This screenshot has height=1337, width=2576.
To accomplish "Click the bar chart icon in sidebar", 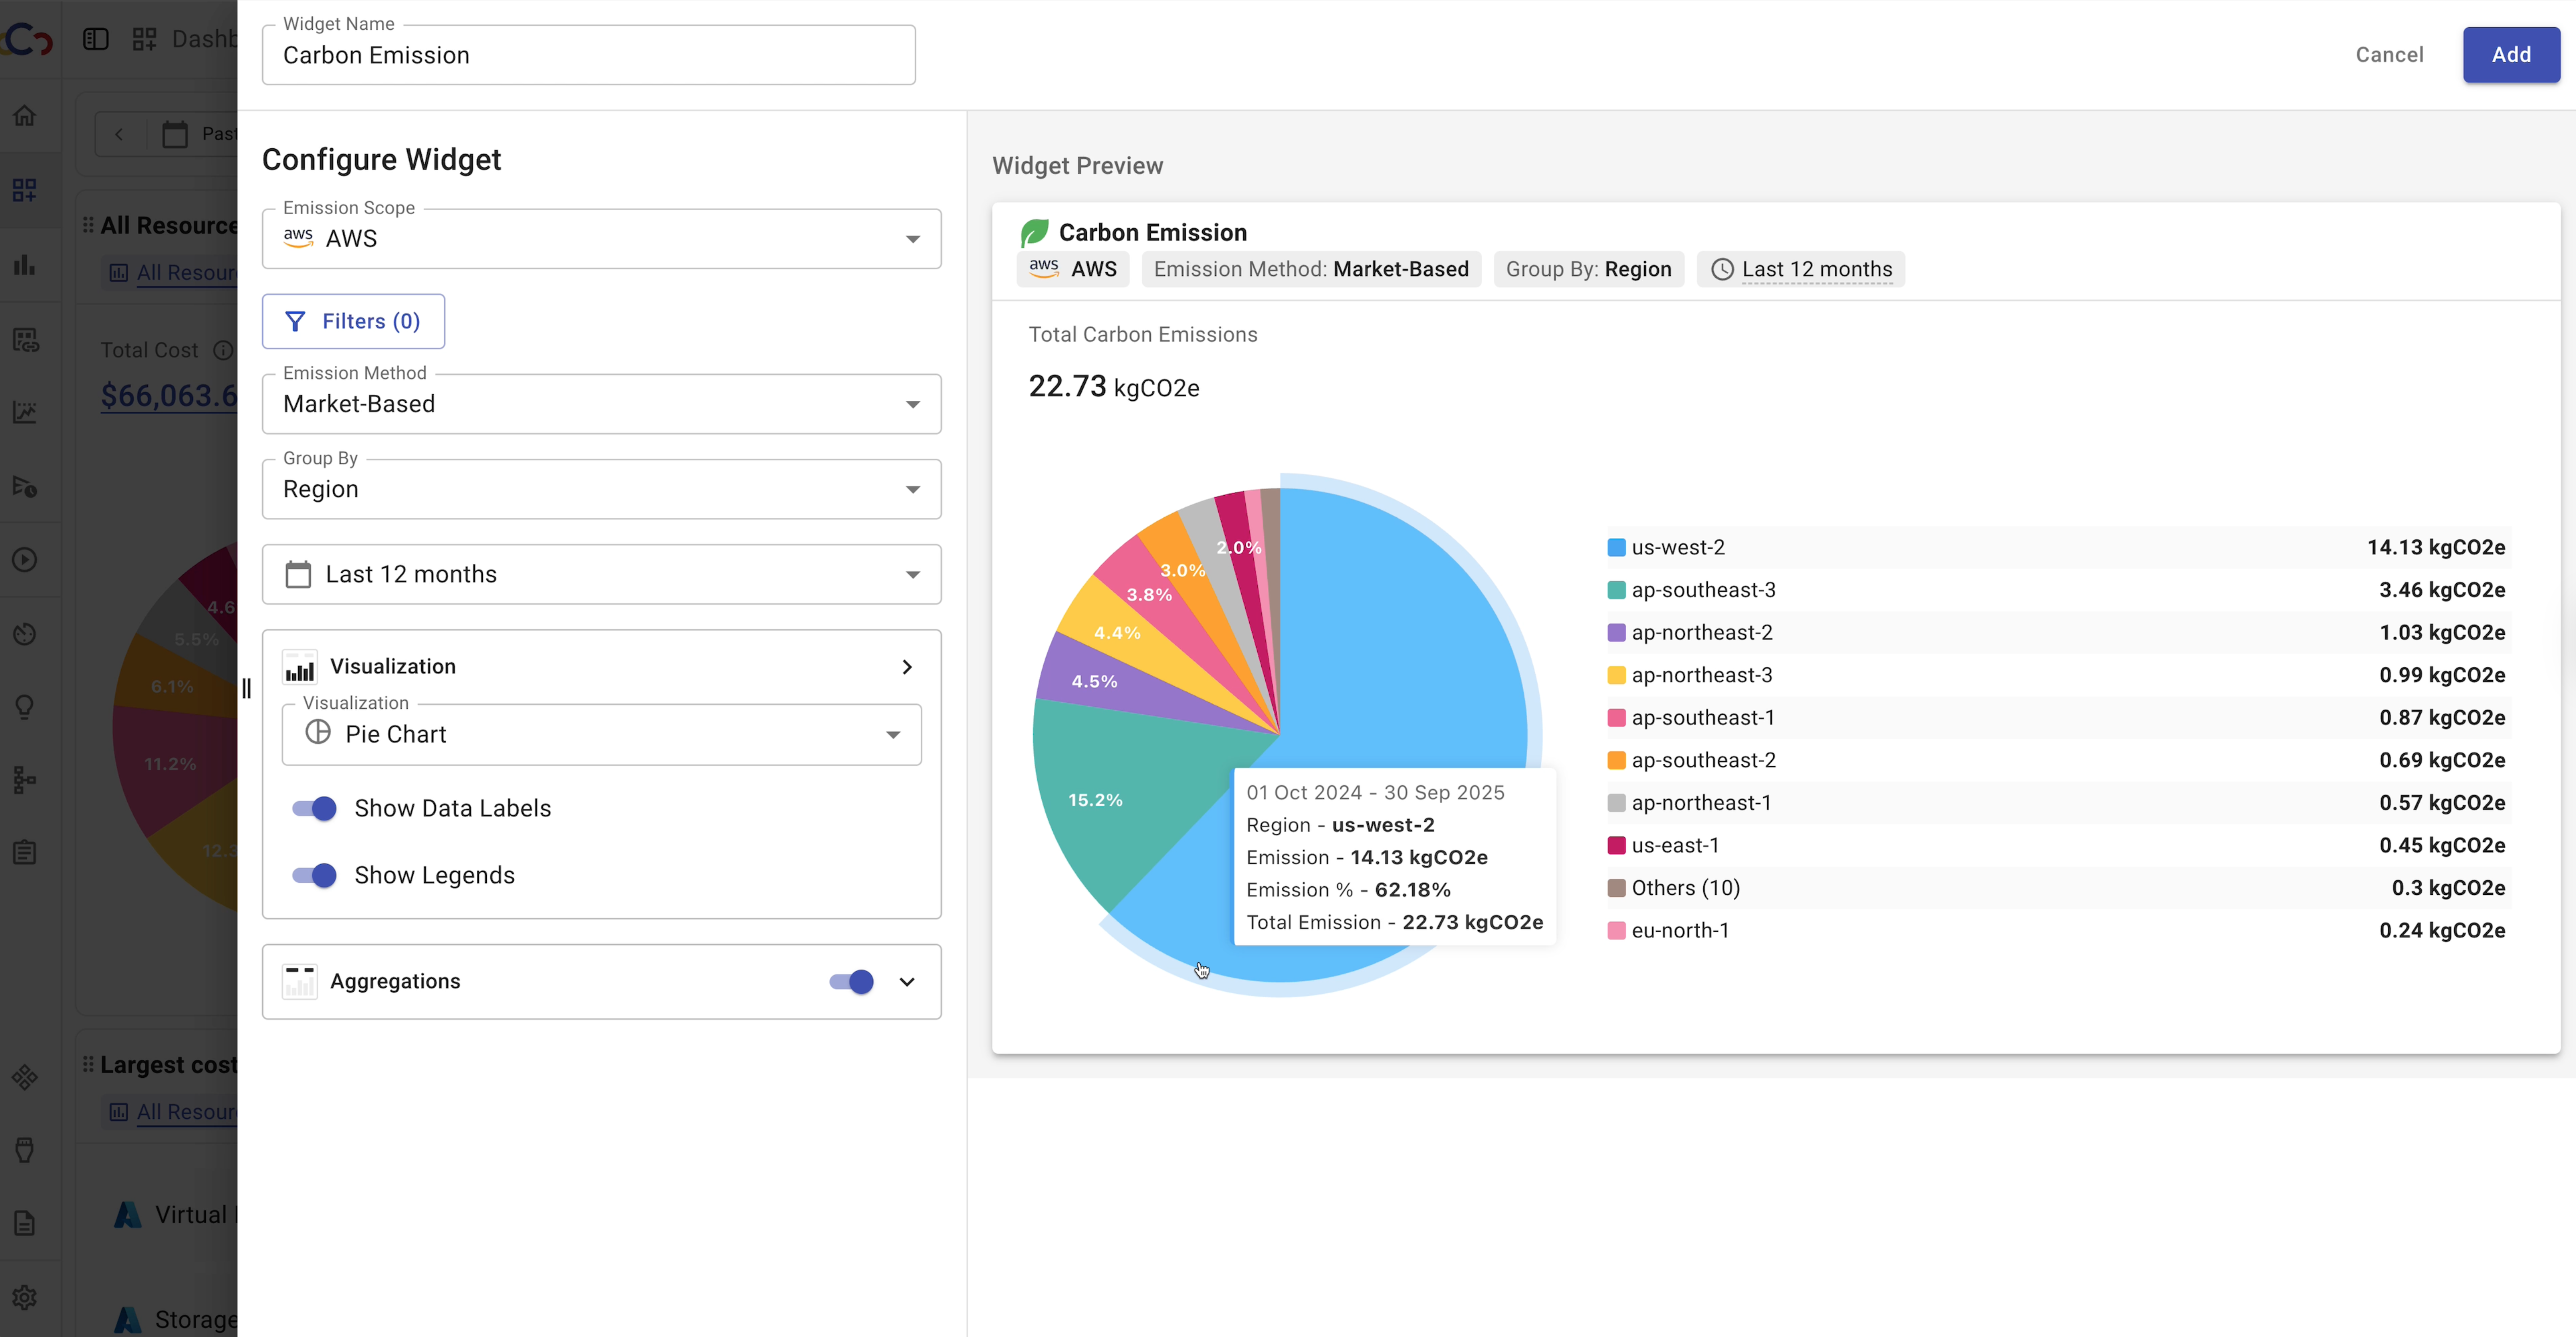I will (25, 265).
